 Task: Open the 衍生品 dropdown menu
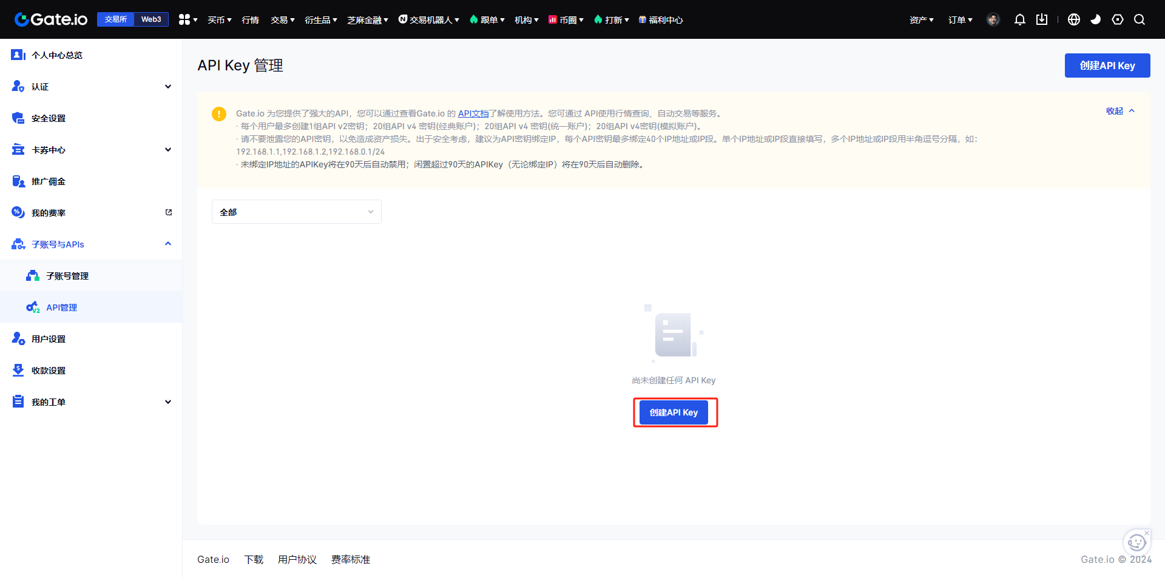(x=321, y=20)
